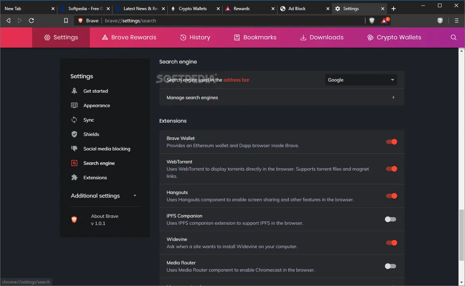Open the Get started settings page
The height and width of the screenshot is (286, 465).
[95, 91]
